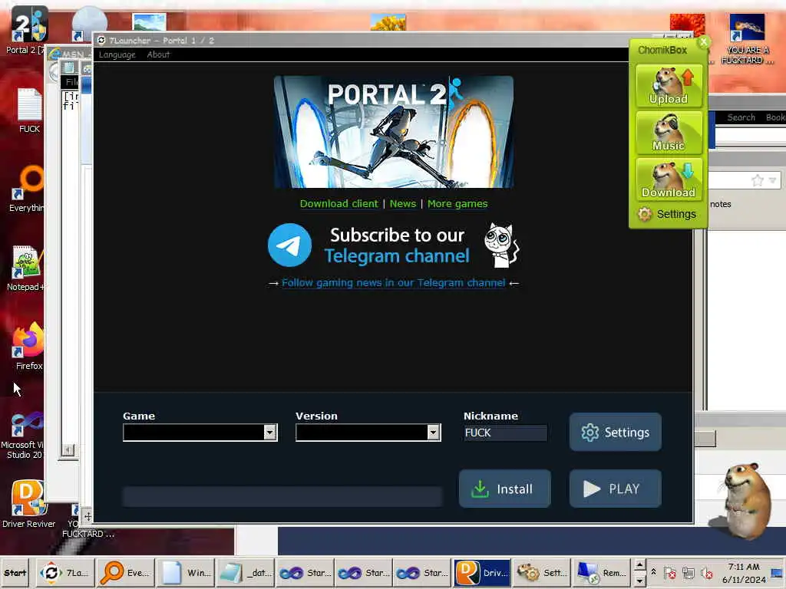
Task: Open the About menu in 7Launcher
Action: click(x=158, y=54)
